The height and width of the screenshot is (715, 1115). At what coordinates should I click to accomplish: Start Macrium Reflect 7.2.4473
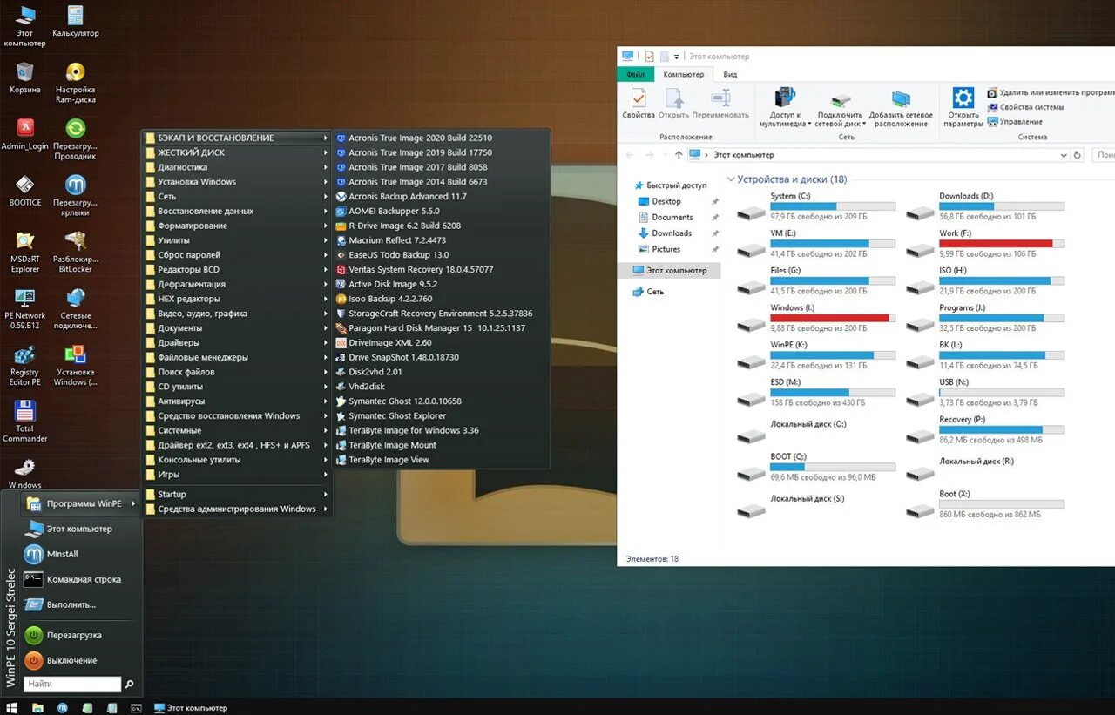397,240
